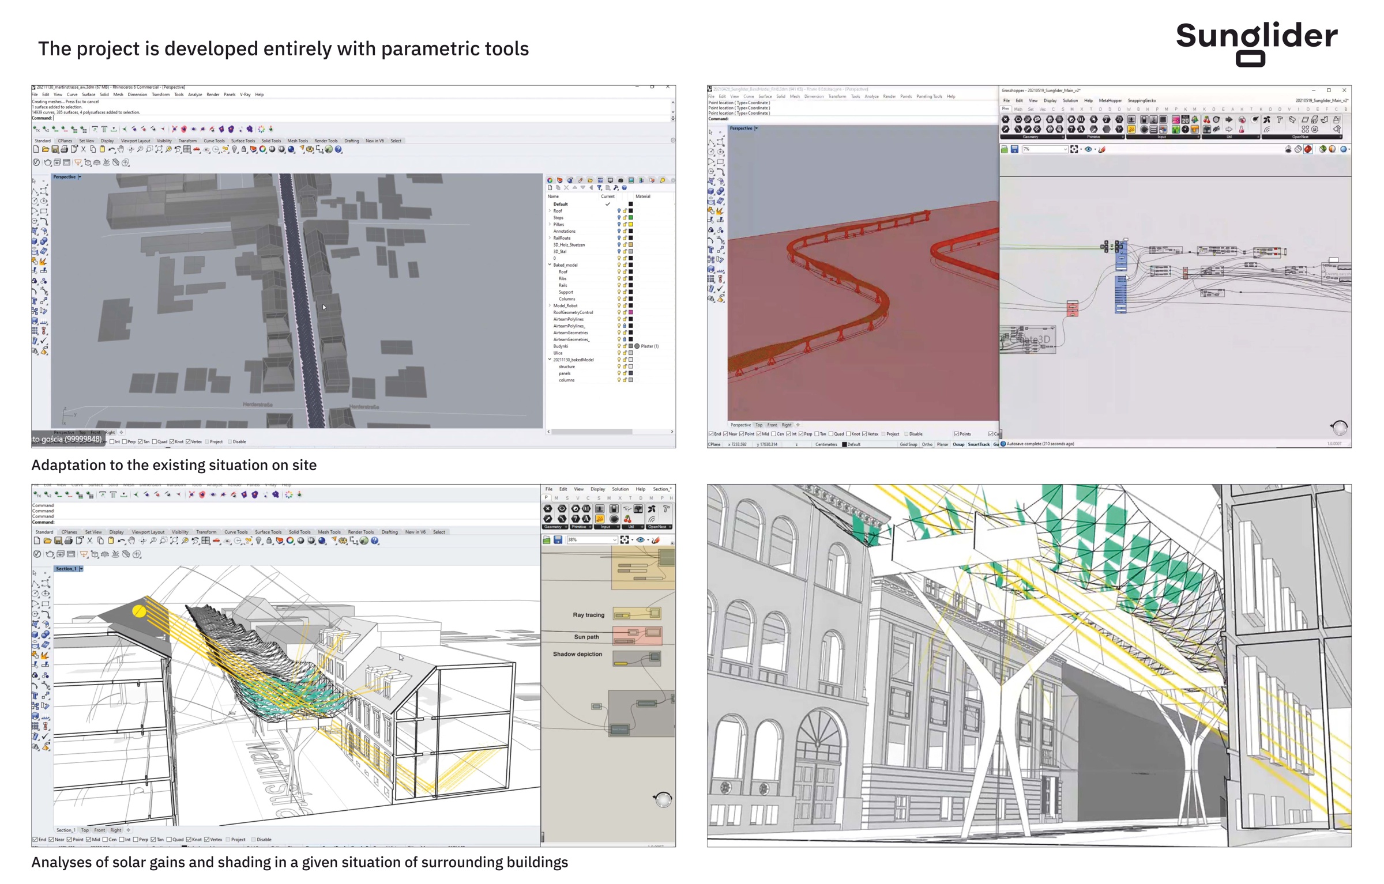Toggle visibility bulb of Stops layer
Viewport: 1384px width, 884px height.
pos(619,218)
